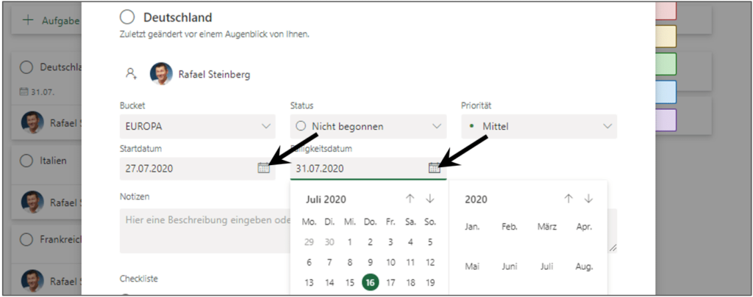
Task: Select Juli in the month grid
Action: [546, 266]
